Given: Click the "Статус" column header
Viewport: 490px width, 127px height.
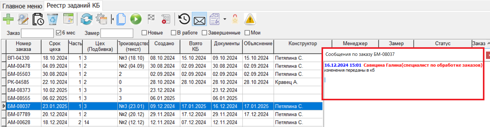Looking at the screenshot, I should (x=442, y=44).
